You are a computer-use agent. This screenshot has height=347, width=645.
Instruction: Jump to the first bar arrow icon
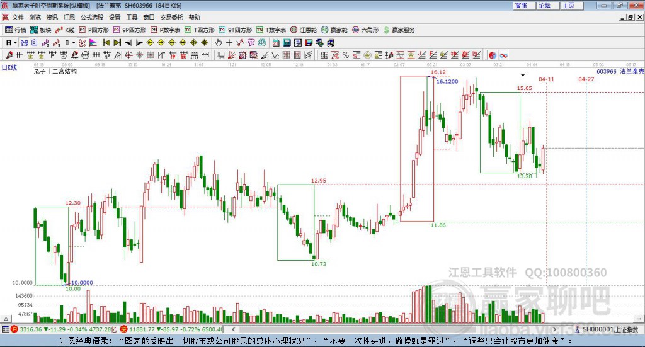[x=106, y=43]
